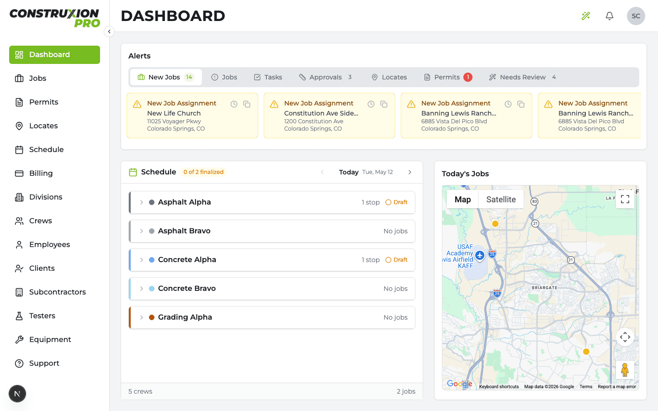Click the Draft status on Asphalt Alpha
Viewport: 658px width, 411px height.
(397, 202)
